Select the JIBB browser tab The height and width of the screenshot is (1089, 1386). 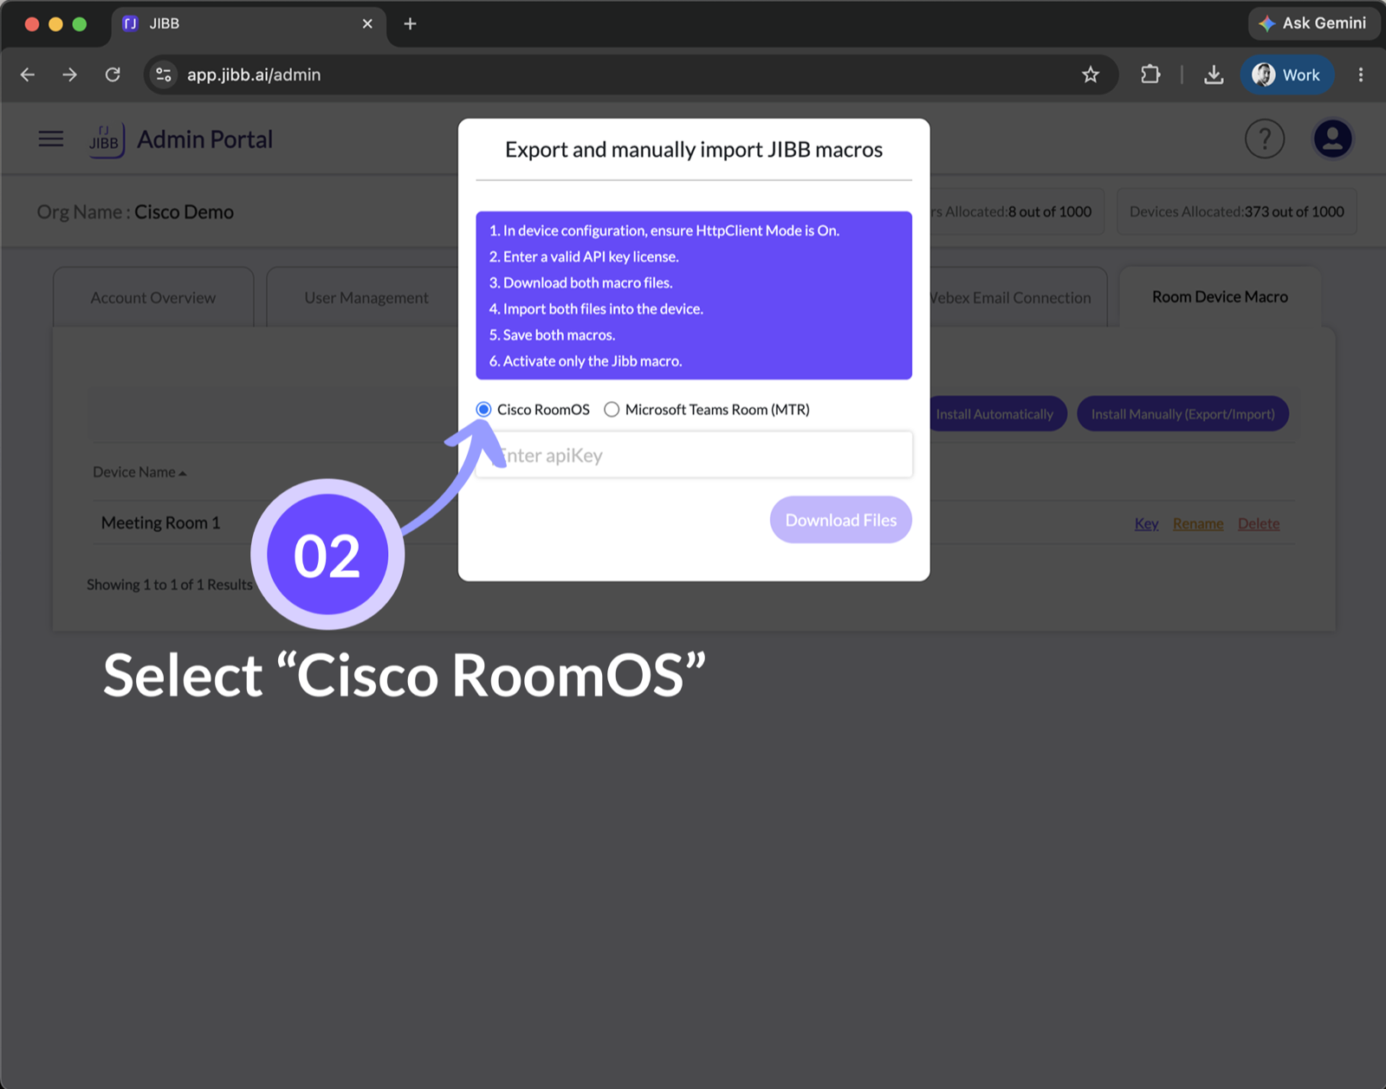pos(247,23)
